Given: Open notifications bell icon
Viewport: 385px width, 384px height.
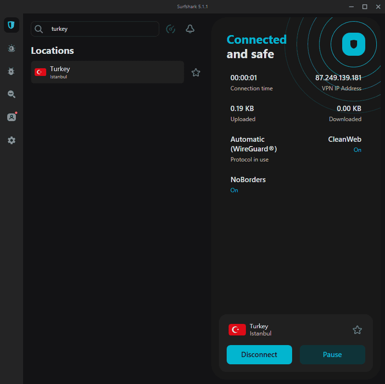Looking at the screenshot, I should click(190, 29).
